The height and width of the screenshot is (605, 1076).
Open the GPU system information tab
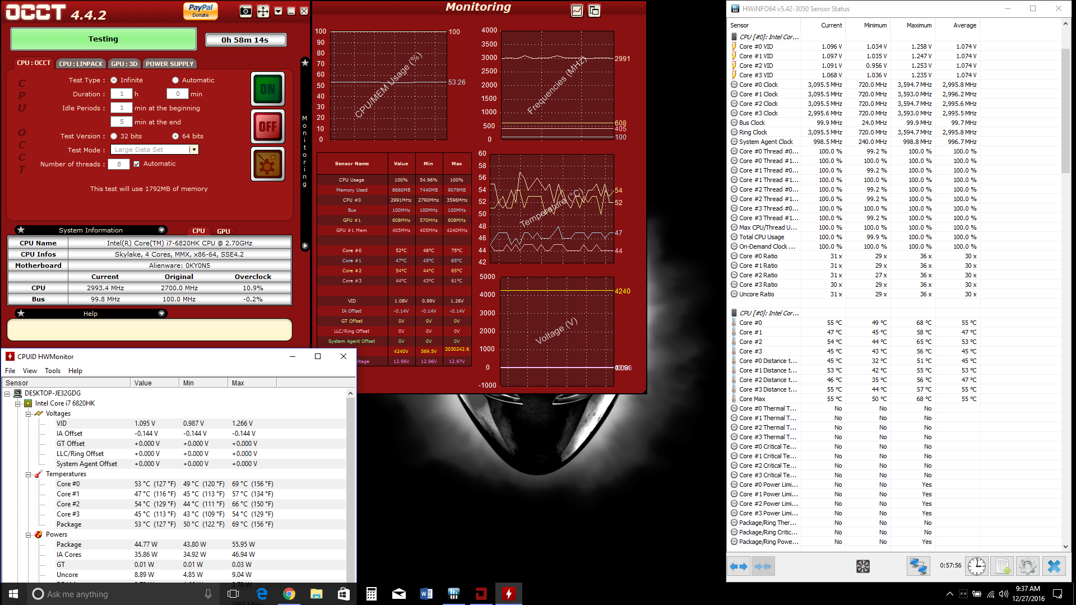(224, 231)
